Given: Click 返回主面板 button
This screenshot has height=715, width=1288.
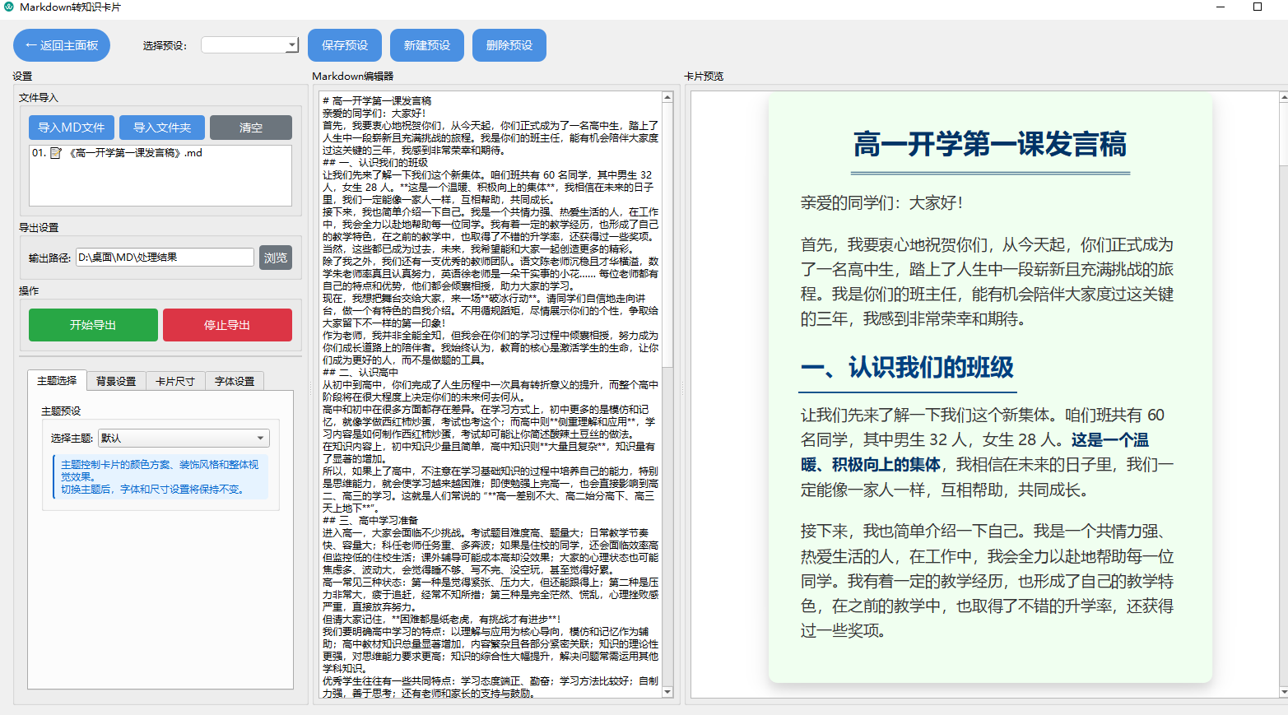Looking at the screenshot, I should pyautogui.click(x=62, y=45).
